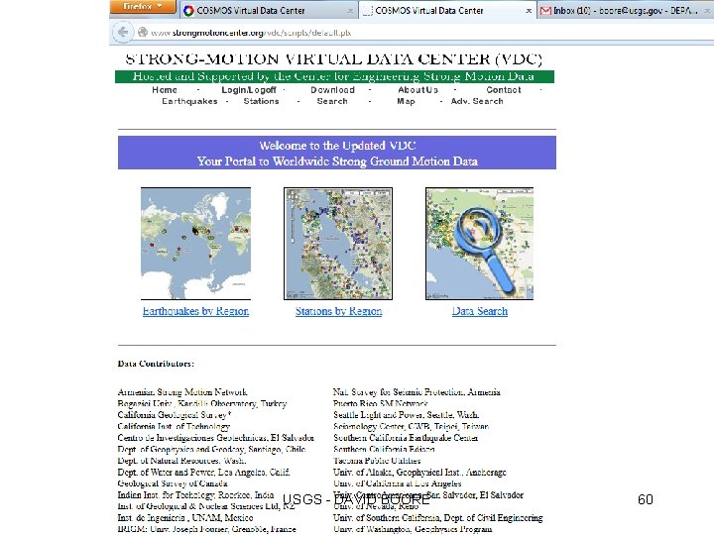
Task: Click Geological Survey of Canada contributor
Action: click(173, 483)
